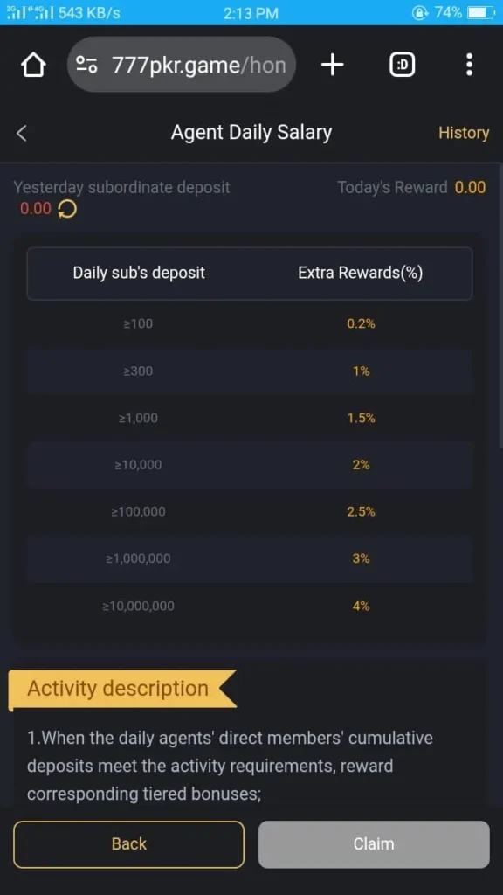The width and height of the screenshot is (503, 895).
Task: Open History on the Agent Daily Salary page
Action: click(464, 133)
